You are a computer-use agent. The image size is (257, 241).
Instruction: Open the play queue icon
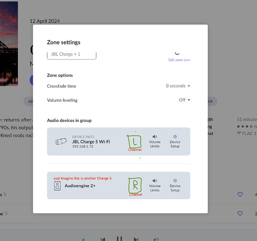(156, 240)
